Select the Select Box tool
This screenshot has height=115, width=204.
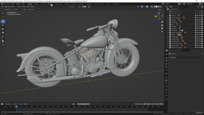click(3, 13)
